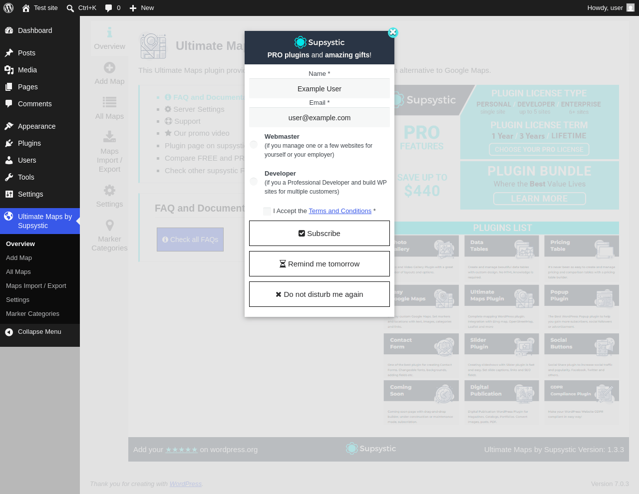This screenshot has width=639, height=494.
Task: Open the Settings submenu under Ultimate Maps
Action: click(x=17, y=300)
